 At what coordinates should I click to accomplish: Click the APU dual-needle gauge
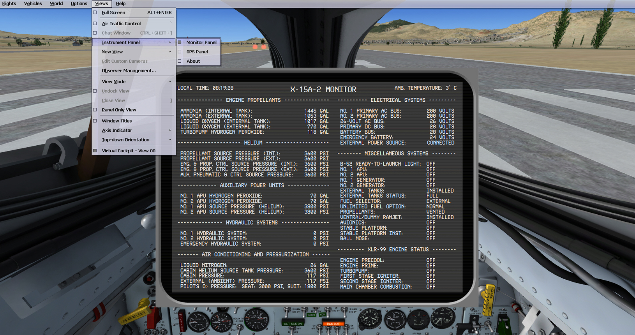[x=418, y=320]
